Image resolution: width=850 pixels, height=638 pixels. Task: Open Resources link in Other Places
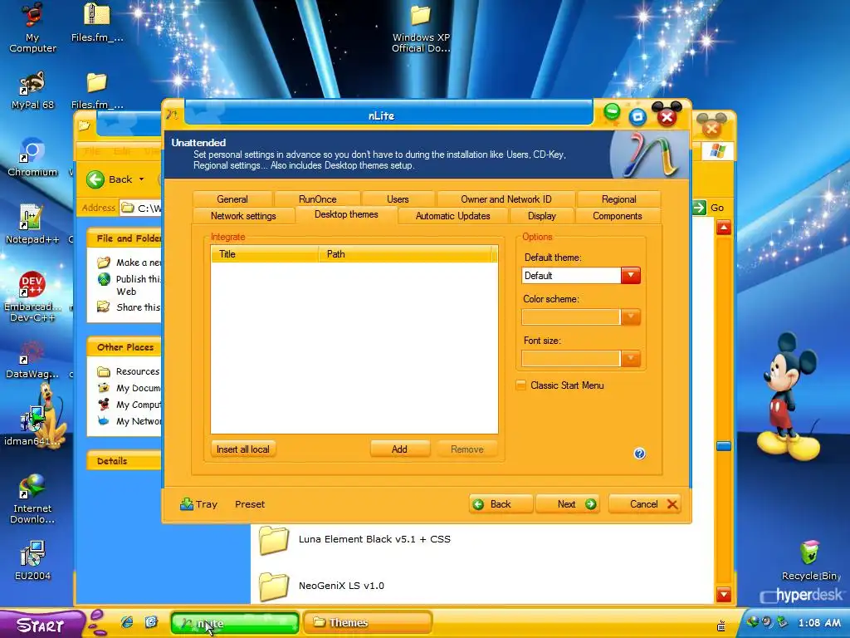[x=129, y=371]
